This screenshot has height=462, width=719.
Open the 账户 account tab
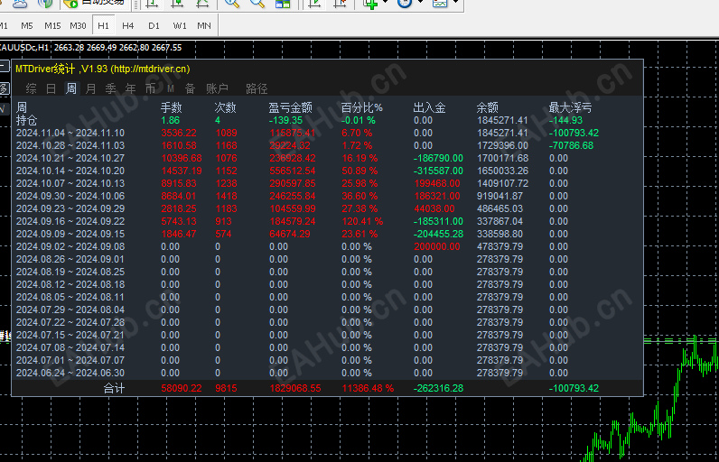tap(217, 88)
